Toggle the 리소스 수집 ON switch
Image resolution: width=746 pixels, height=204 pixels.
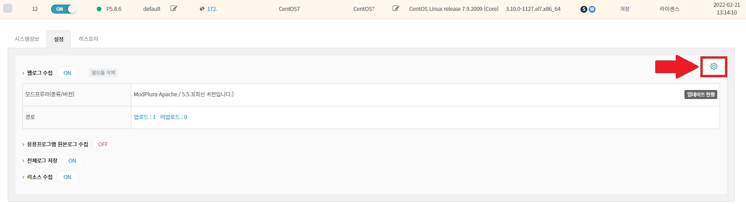[x=67, y=177]
